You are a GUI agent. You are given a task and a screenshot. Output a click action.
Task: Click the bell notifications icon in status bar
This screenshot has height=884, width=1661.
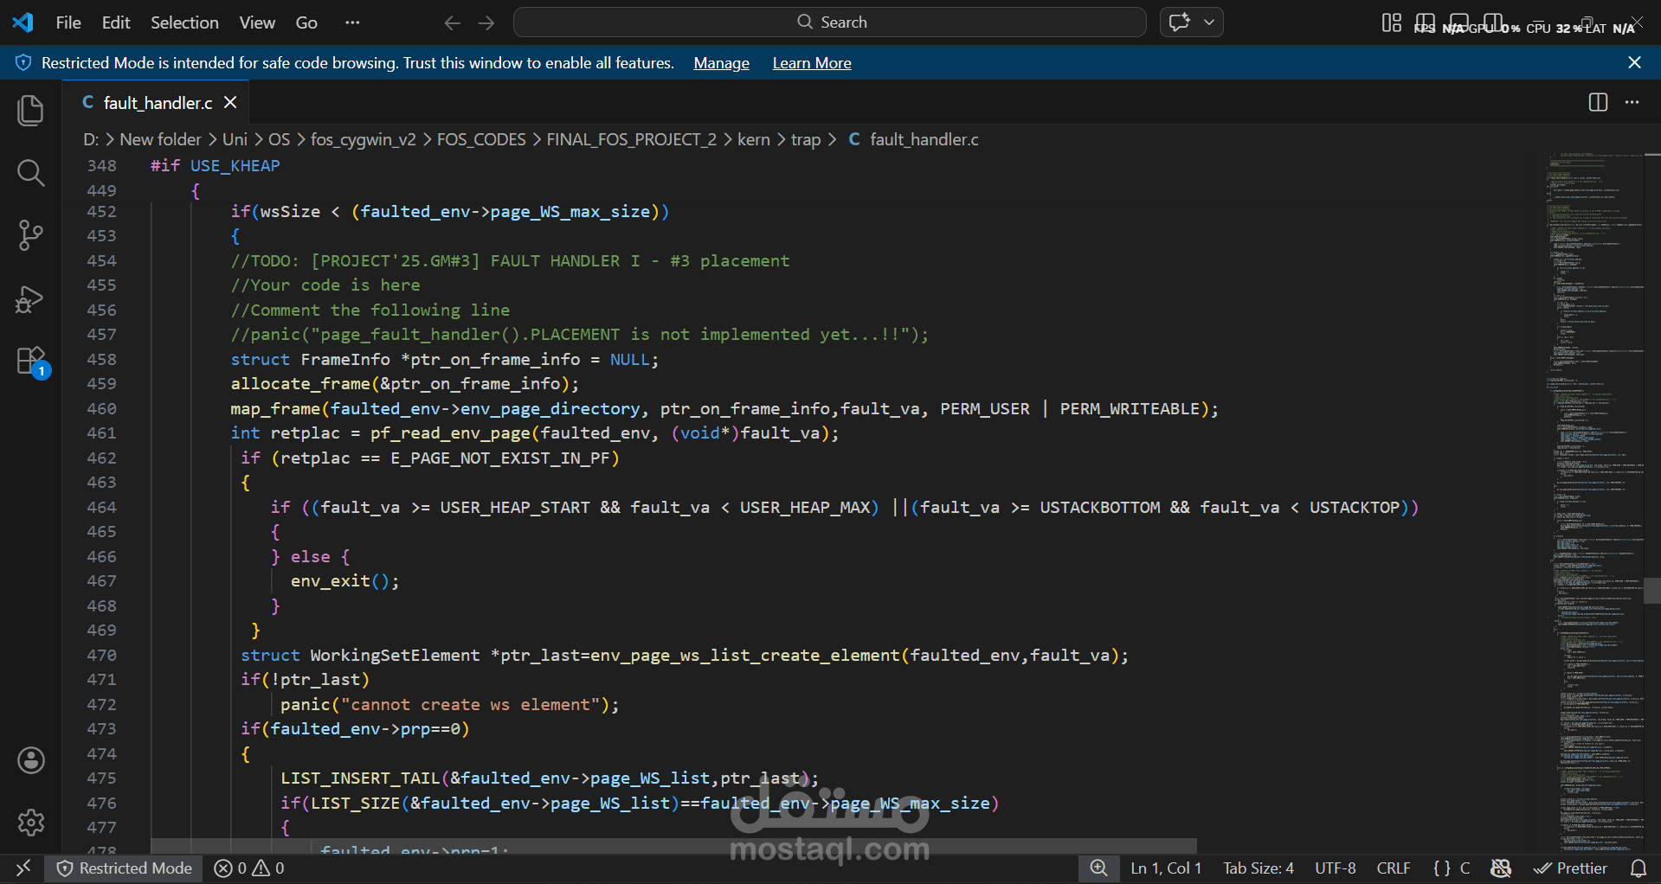coord(1638,868)
